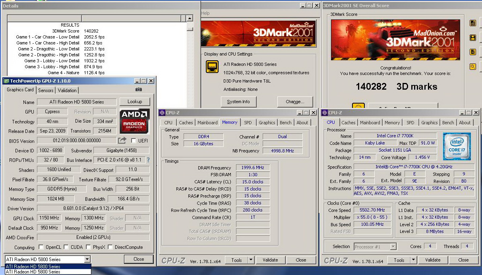The image size is (482, 275).
Task: Click Validate in CPU-Z CPU window
Action: [433, 260]
